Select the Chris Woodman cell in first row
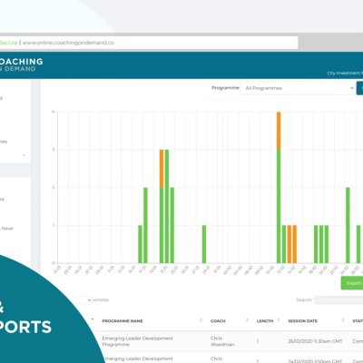363x363 pixels. tap(222, 341)
